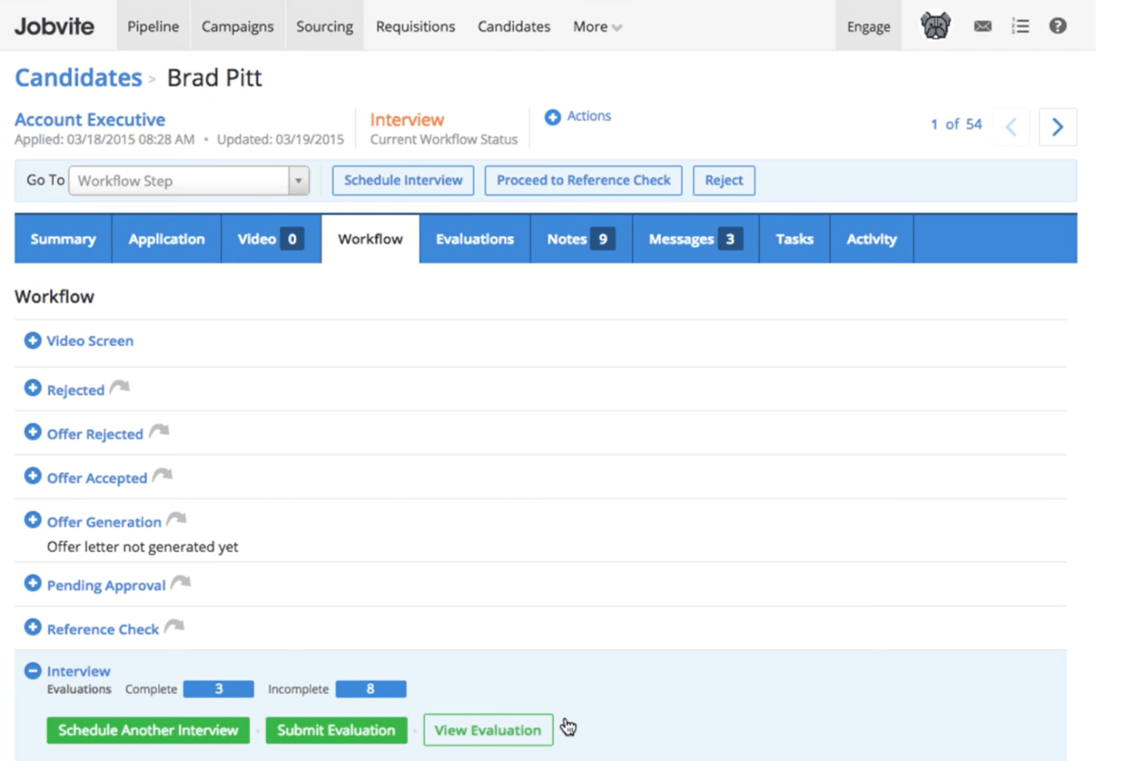The height and width of the screenshot is (761, 1142).
Task: Switch to the Evaluations tab
Action: pyautogui.click(x=475, y=239)
